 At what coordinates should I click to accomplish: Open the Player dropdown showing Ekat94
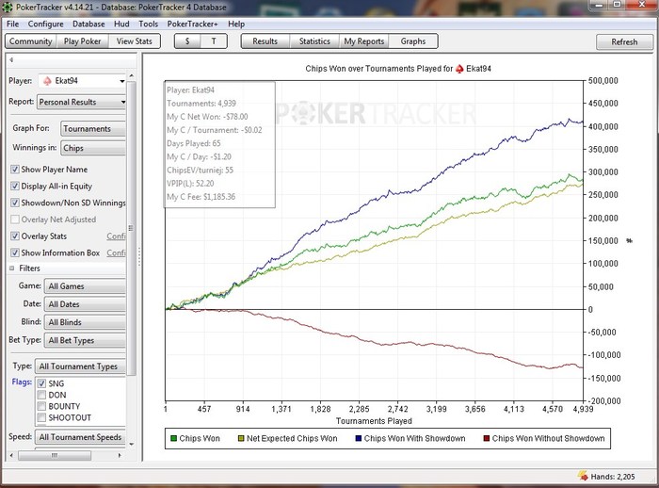coord(82,81)
